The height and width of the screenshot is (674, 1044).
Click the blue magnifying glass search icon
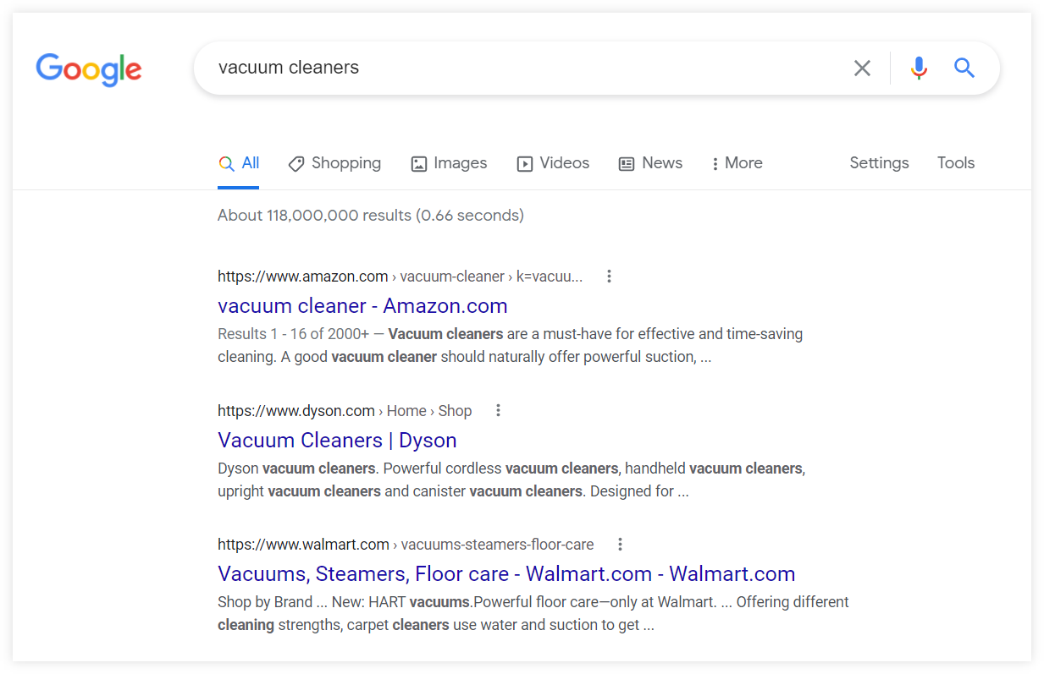(964, 68)
